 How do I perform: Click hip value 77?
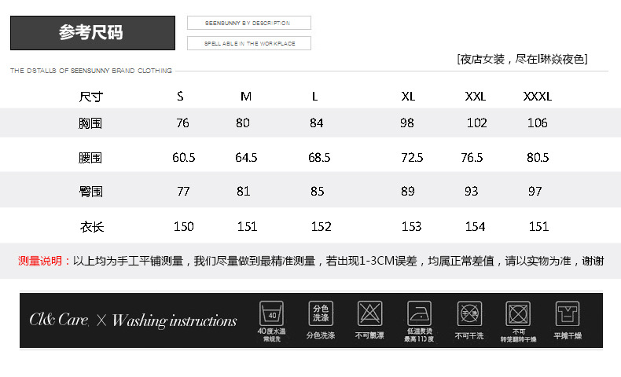tap(183, 192)
